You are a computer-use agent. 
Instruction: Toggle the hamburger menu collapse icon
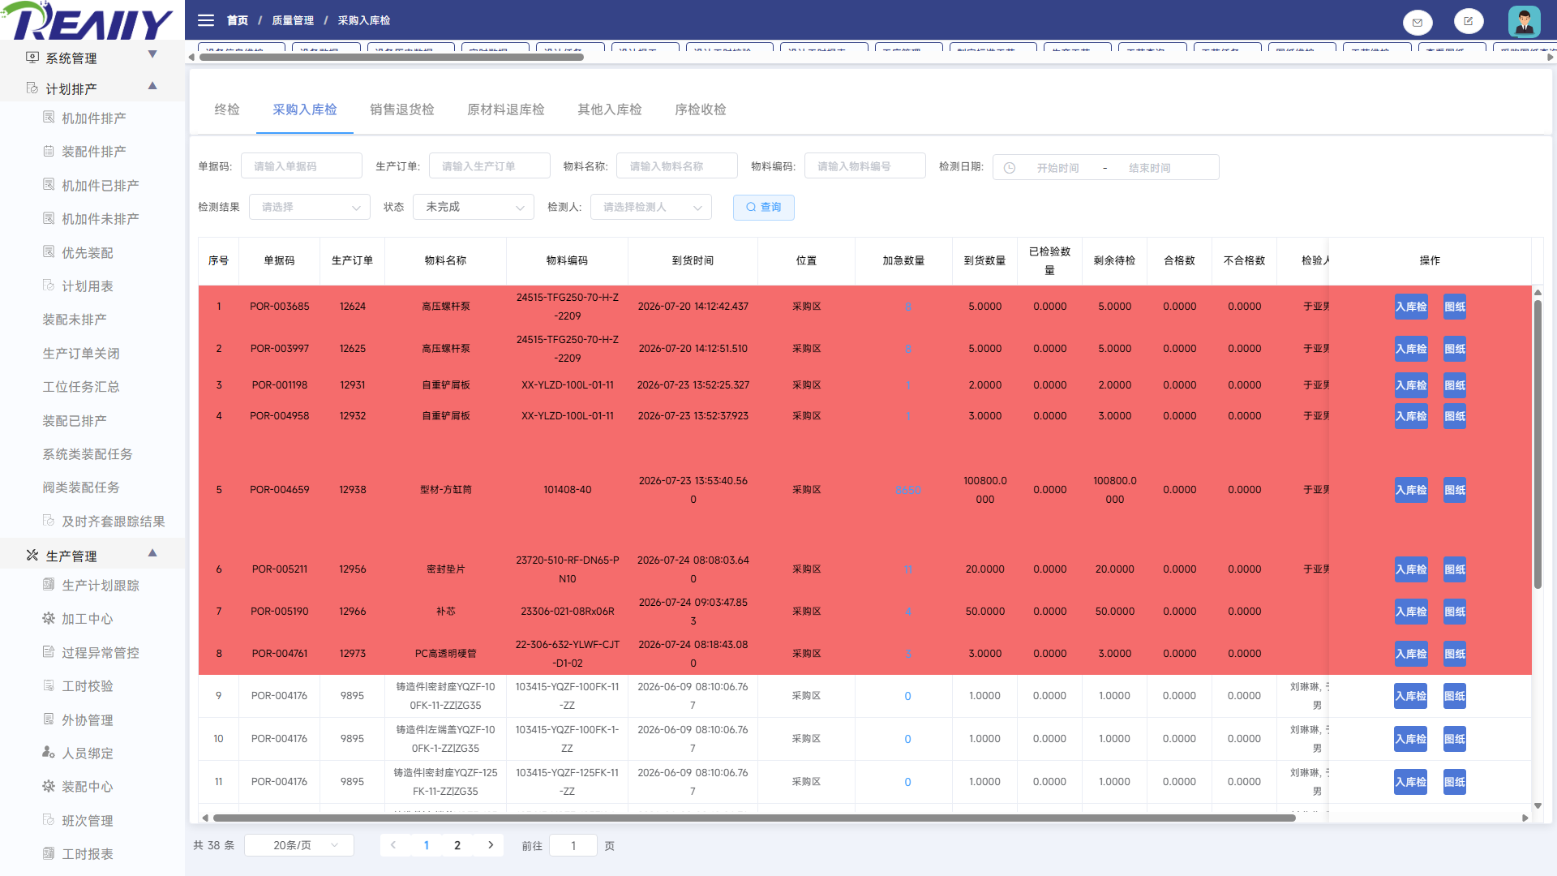206,20
